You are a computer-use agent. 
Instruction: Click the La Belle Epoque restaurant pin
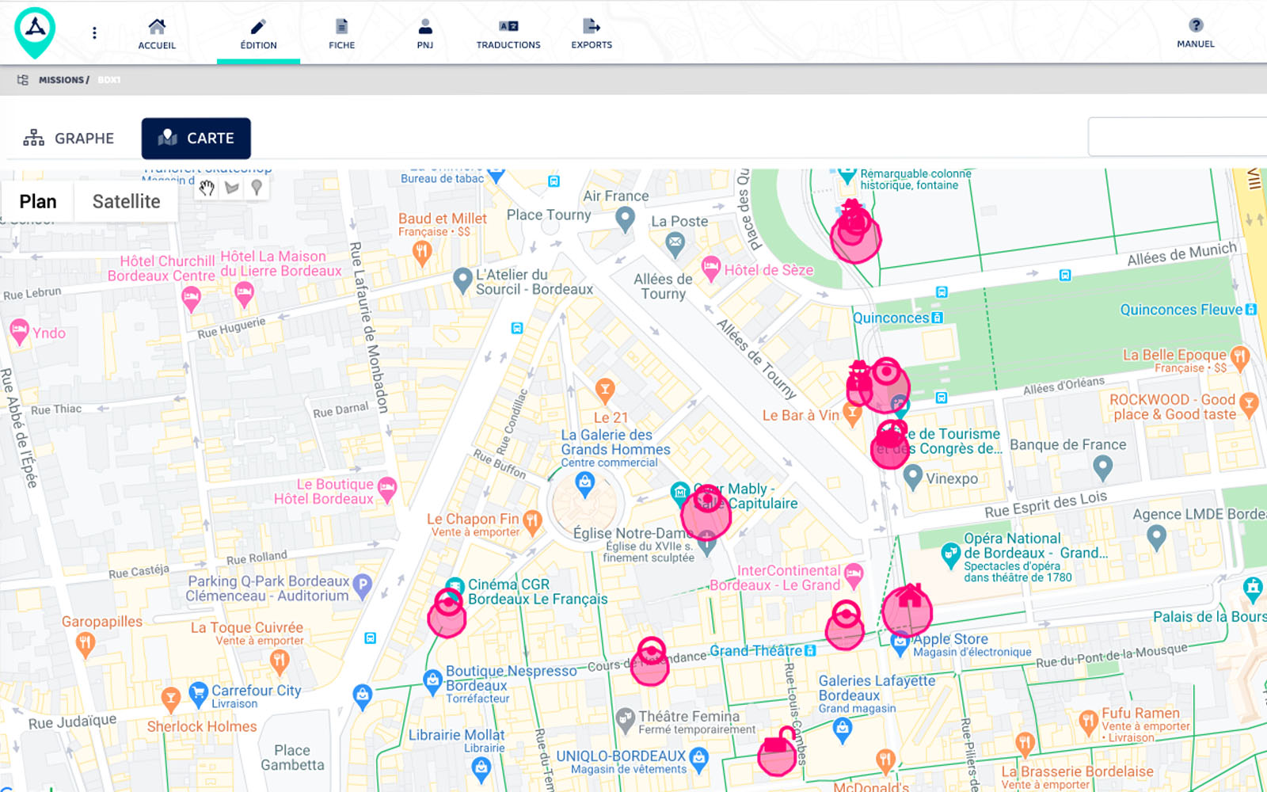[1240, 357]
